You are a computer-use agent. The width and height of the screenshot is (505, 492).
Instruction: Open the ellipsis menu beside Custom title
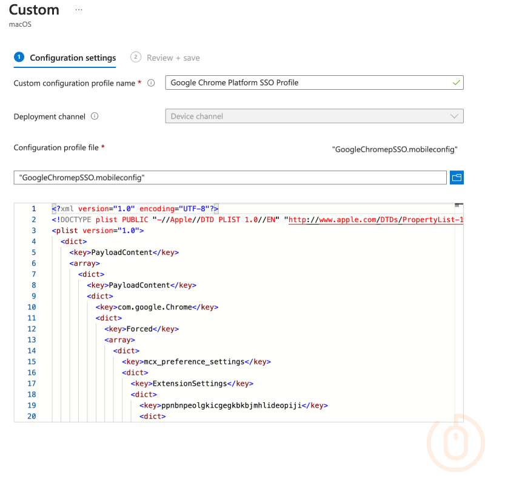pyautogui.click(x=78, y=8)
